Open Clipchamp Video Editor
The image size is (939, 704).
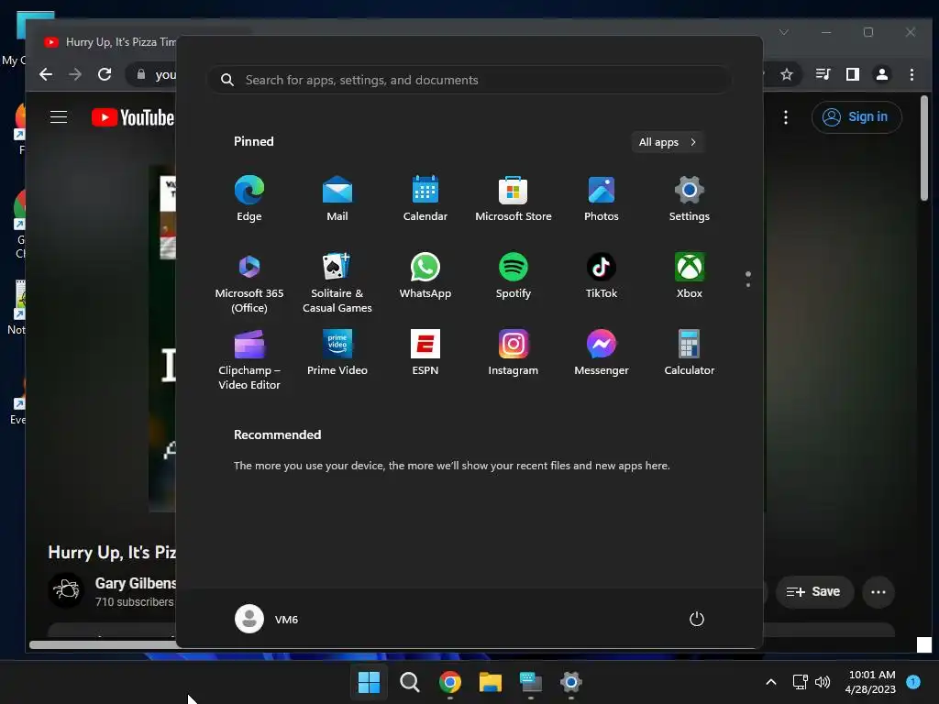(x=249, y=359)
